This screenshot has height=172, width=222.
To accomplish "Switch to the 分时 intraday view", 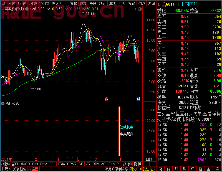I will click(11, 3).
